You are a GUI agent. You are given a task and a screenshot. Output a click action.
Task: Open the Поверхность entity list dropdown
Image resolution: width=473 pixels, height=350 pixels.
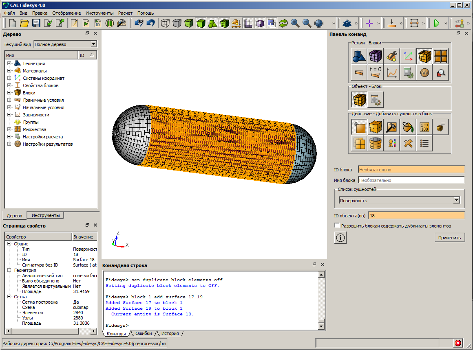(456, 200)
